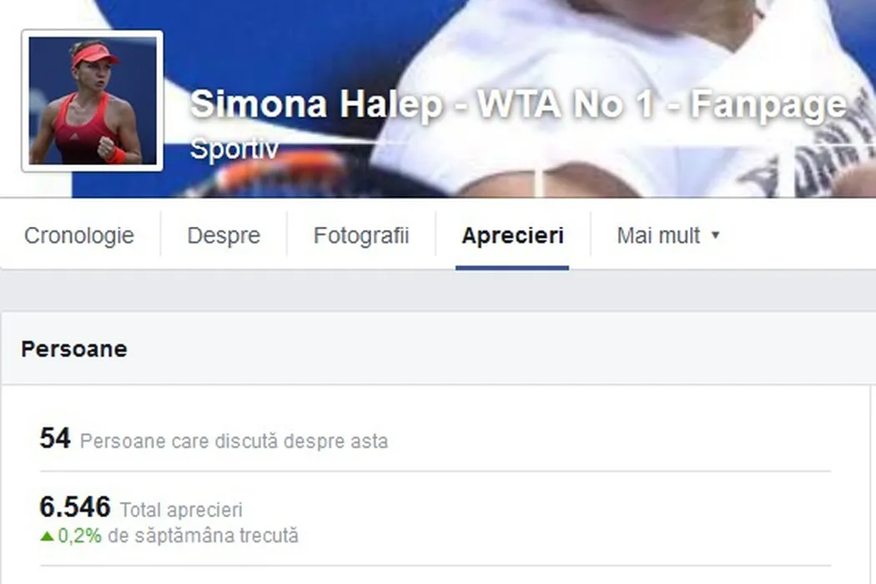Expand the Mai mult dropdown menu
Screen dimensions: 876x584
[668, 235]
